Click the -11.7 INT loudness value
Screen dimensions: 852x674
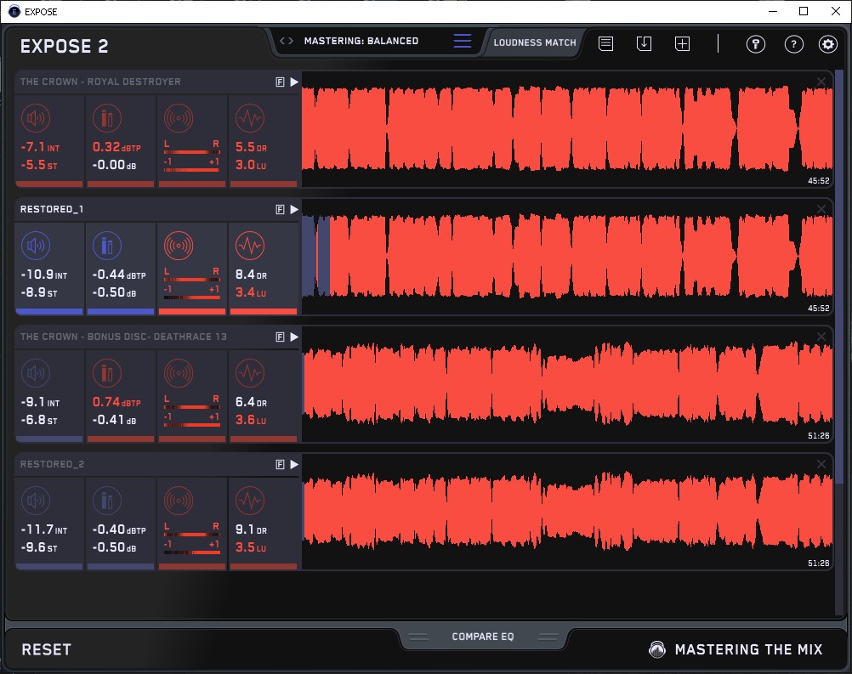tap(44, 530)
